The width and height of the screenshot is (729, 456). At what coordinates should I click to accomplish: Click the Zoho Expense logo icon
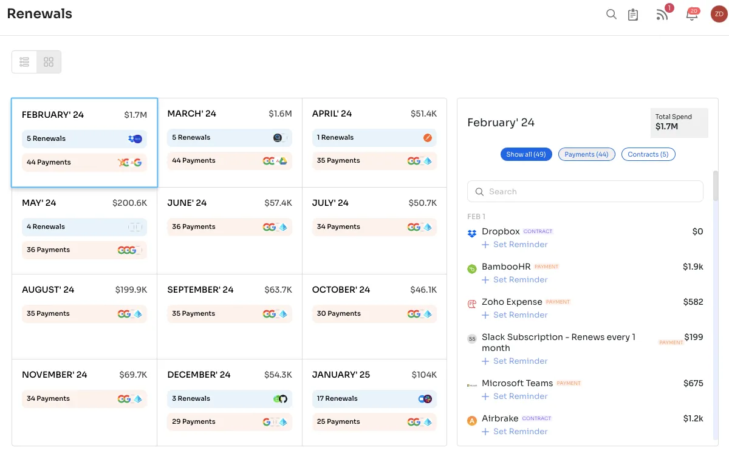point(472,304)
